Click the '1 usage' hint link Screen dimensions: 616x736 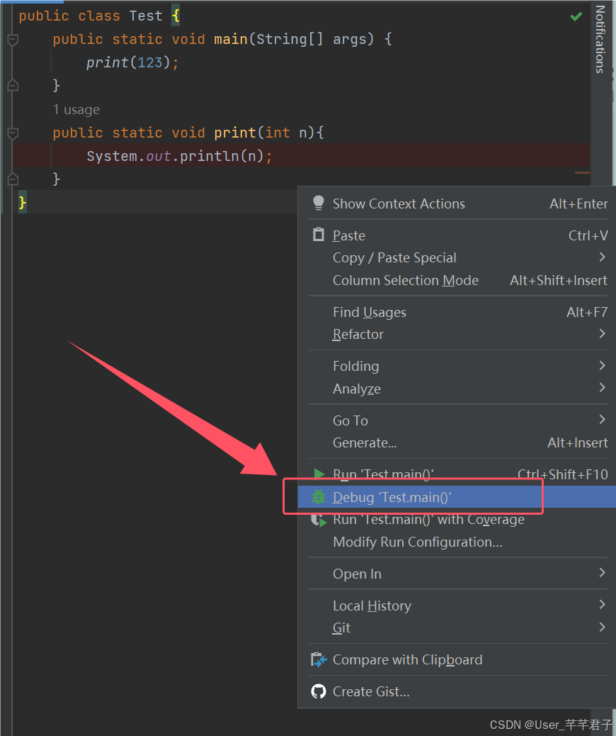tap(76, 110)
